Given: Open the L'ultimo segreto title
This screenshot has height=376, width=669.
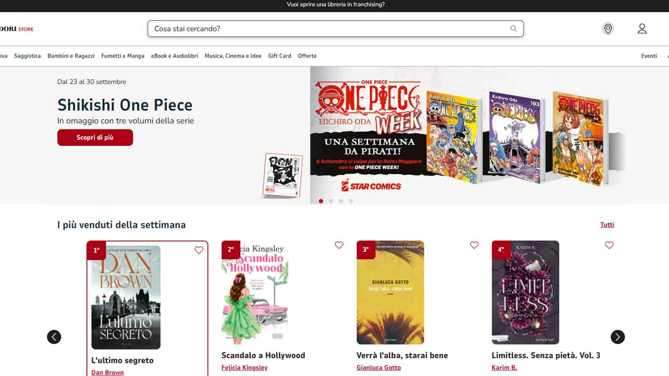Looking at the screenshot, I should click(x=123, y=360).
